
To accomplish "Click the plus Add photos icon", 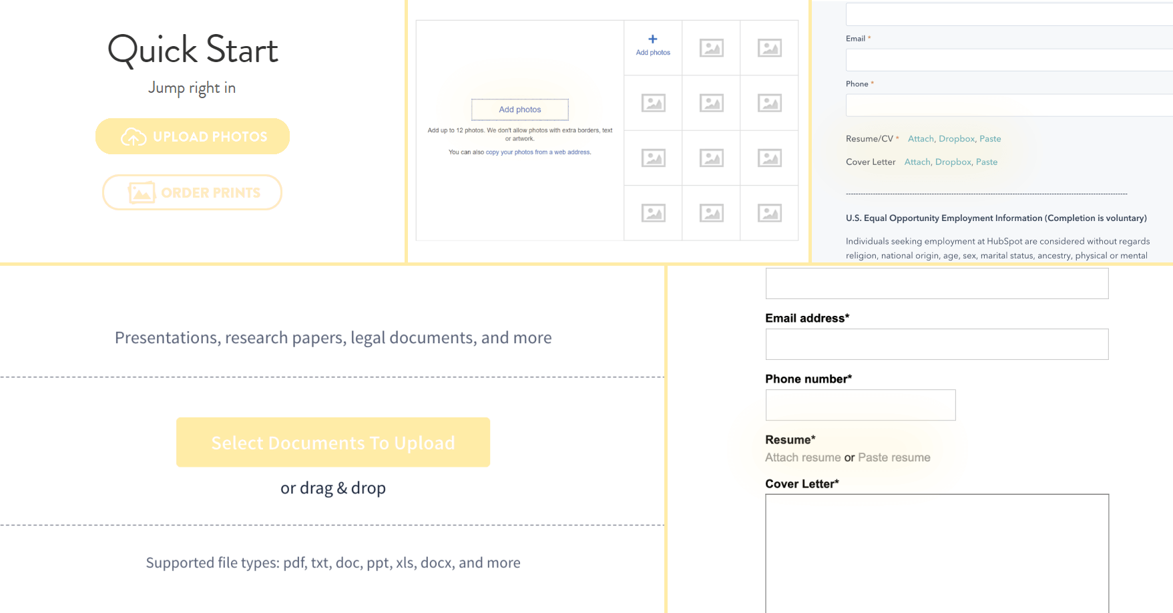I will [652, 40].
